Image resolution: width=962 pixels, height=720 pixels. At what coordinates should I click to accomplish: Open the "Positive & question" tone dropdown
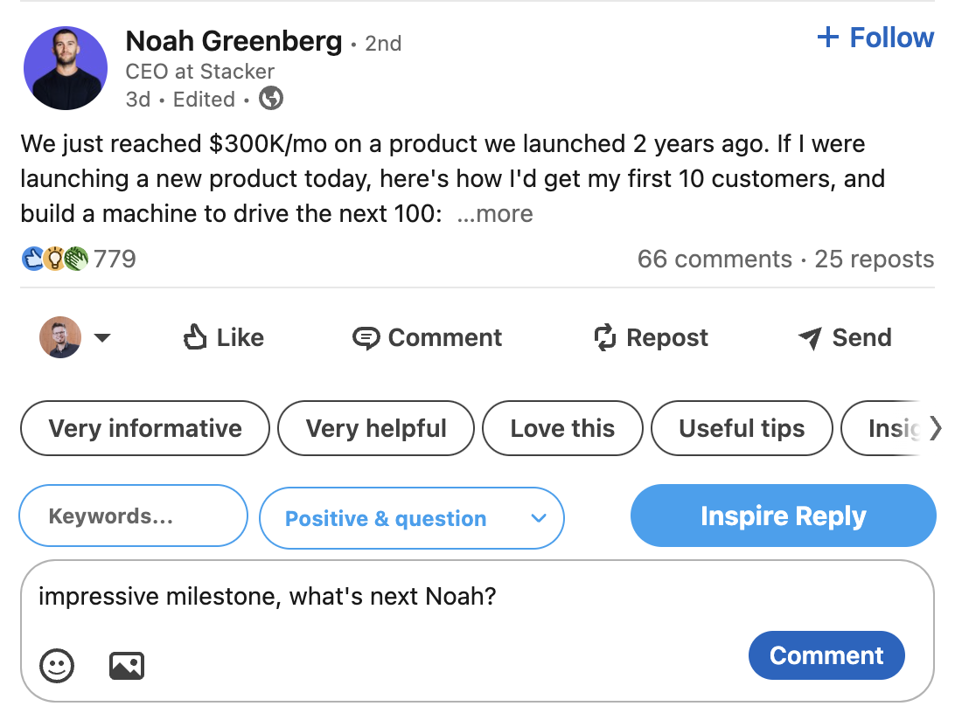tap(411, 518)
